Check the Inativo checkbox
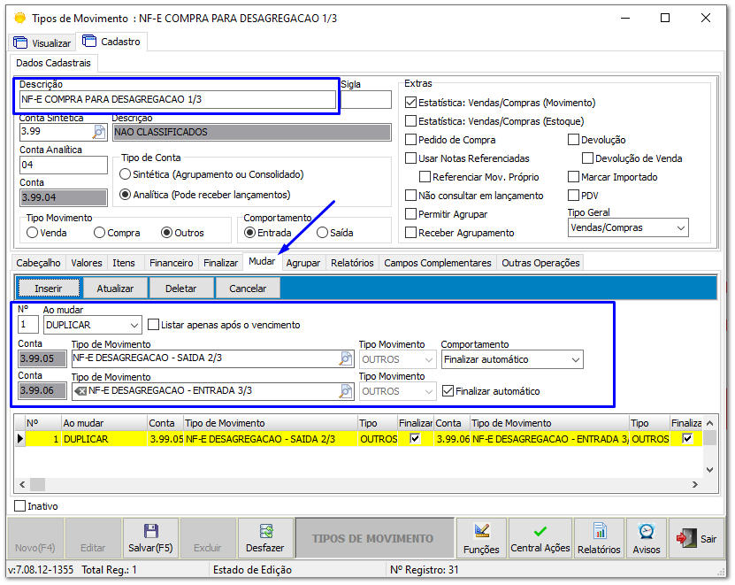Viewport: 735px width, 585px height. tap(19, 505)
